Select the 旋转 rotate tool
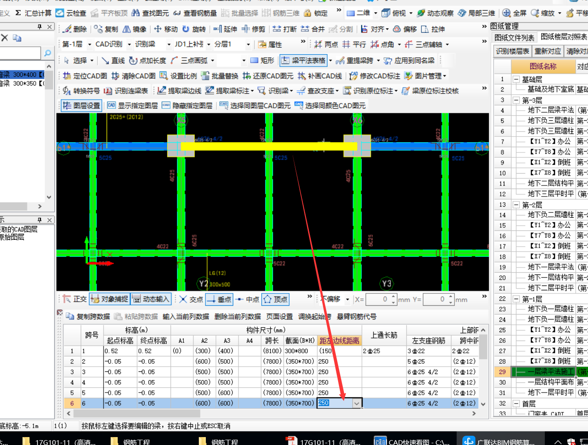This screenshot has width=588, height=445. (x=194, y=29)
